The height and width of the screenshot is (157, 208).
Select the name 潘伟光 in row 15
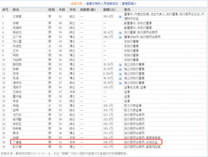point(17,83)
